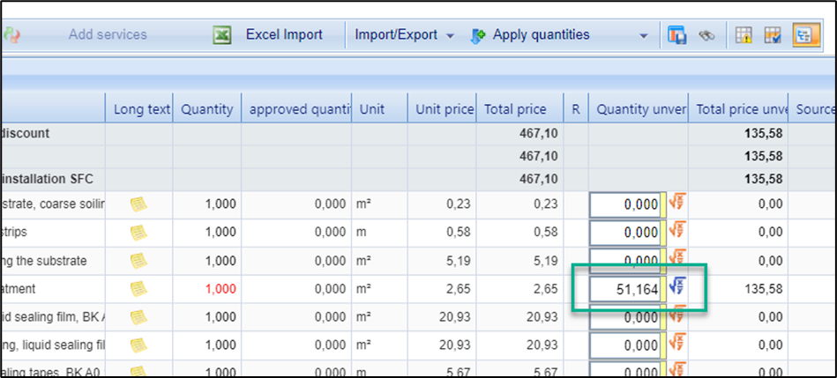Screen dimensions: 837x378
Task: Click the table with warning sign icon
Action: point(744,35)
